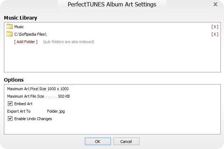Select the C:\Softpedia Files\ entry text
This screenshot has width=224, height=149.
(x=30, y=34)
